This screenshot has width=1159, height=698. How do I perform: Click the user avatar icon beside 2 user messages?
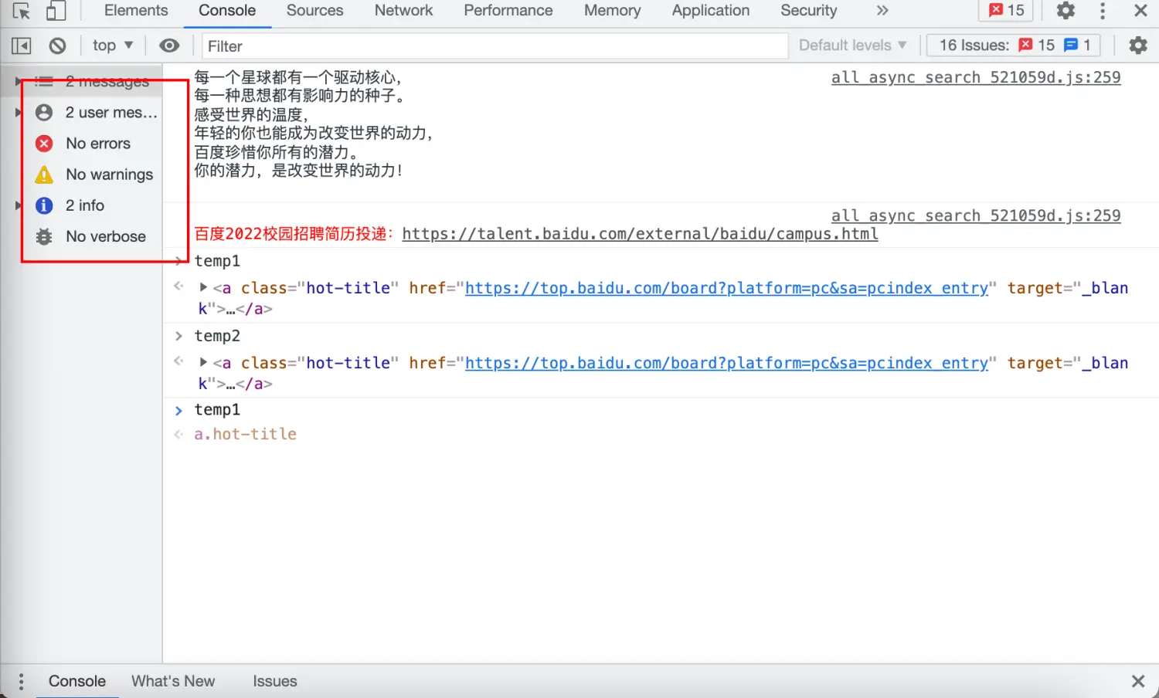click(x=44, y=113)
